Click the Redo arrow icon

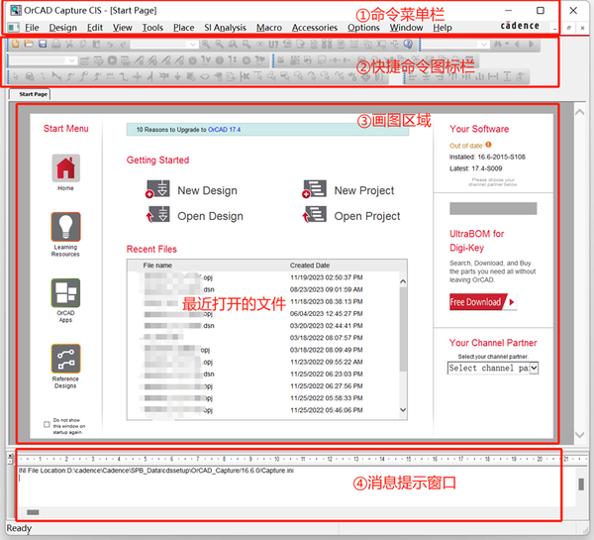[x=123, y=44]
